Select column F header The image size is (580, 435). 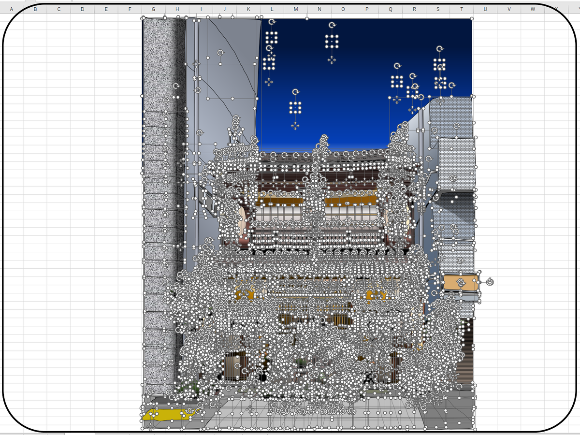click(130, 9)
